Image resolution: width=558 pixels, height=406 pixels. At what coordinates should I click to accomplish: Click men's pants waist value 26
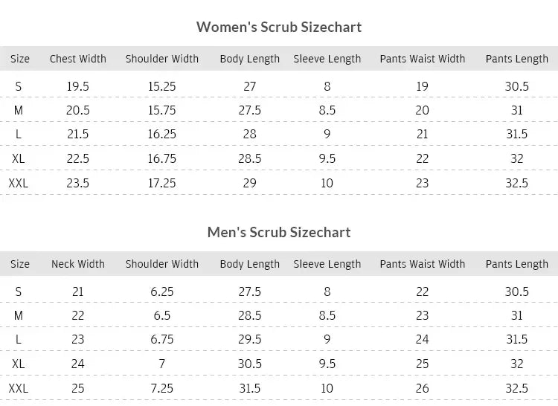pyautogui.click(x=423, y=388)
